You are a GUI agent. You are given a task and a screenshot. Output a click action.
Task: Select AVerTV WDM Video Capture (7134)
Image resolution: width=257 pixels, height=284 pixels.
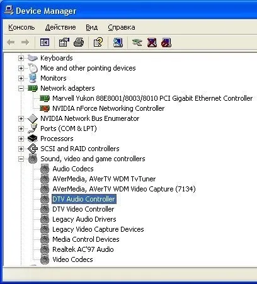tap(124, 189)
